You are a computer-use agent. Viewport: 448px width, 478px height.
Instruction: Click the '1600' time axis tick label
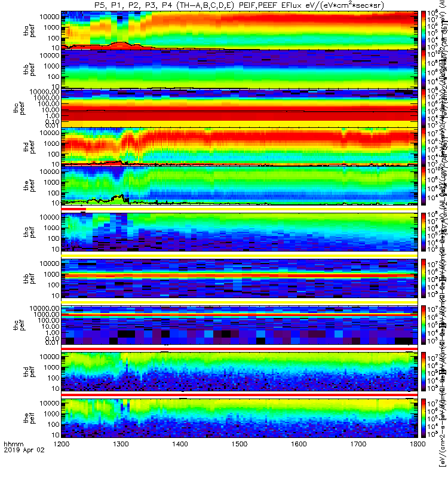click(x=299, y=444)
